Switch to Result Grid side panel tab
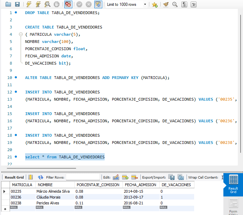The width and height of the screenshot is (243, 215). [x=233, y=185]
